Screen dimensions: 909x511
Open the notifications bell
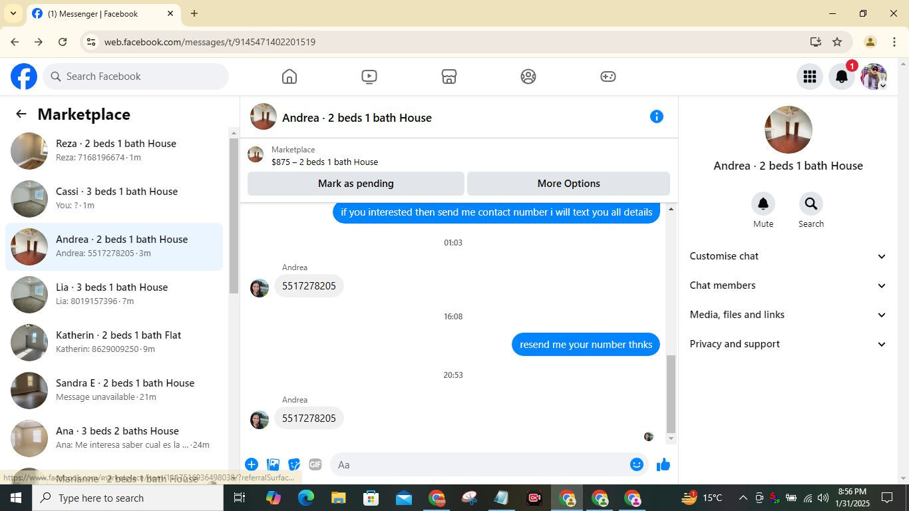(842, 77)
